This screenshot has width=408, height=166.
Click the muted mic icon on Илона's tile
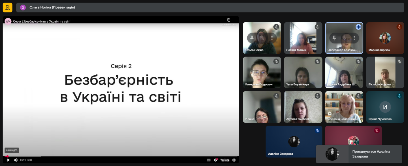276,96
